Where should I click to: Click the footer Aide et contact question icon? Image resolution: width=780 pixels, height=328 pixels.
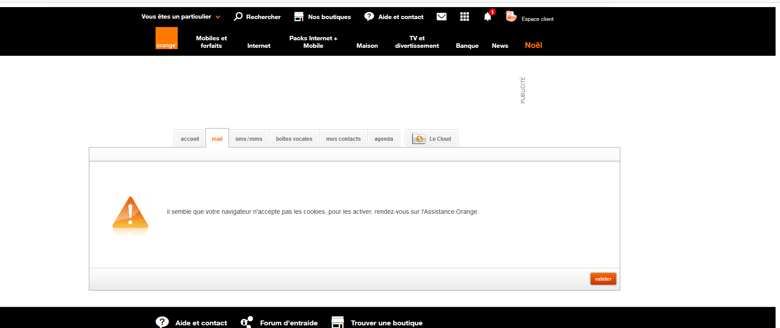tap(162, 322)
